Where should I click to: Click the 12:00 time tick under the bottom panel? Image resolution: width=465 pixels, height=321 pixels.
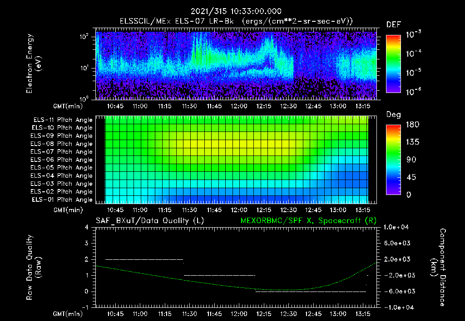239,314
